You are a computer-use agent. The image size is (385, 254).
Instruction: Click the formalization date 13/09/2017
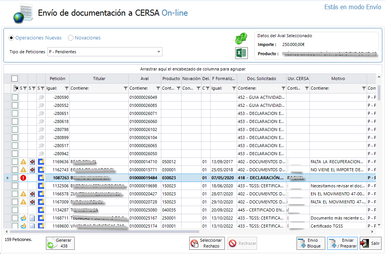tap(222, 162)
